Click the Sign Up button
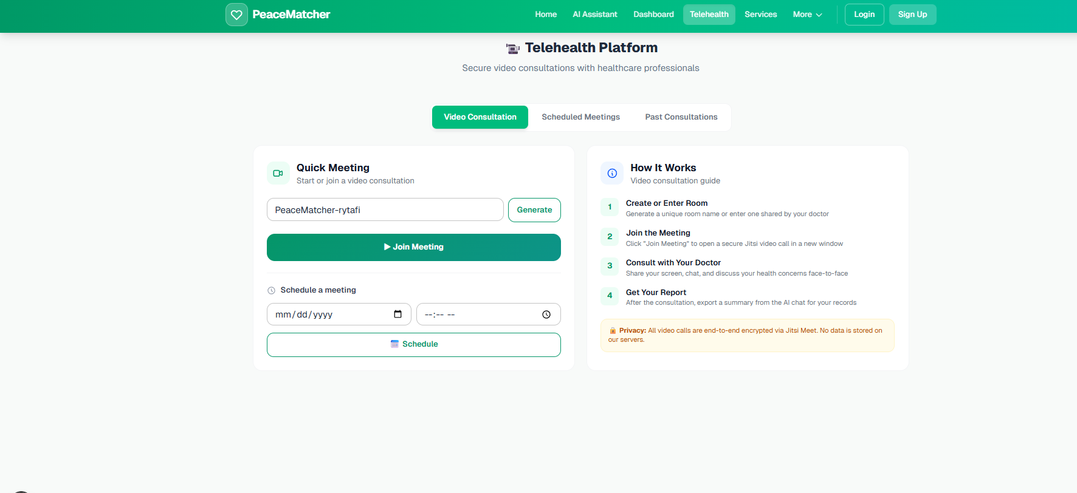This screenshot has width=1077, height=493. (912, 15)
